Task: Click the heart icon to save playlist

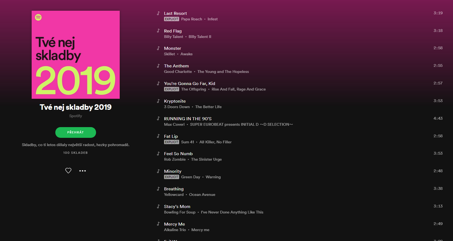Action: [68, 171]
